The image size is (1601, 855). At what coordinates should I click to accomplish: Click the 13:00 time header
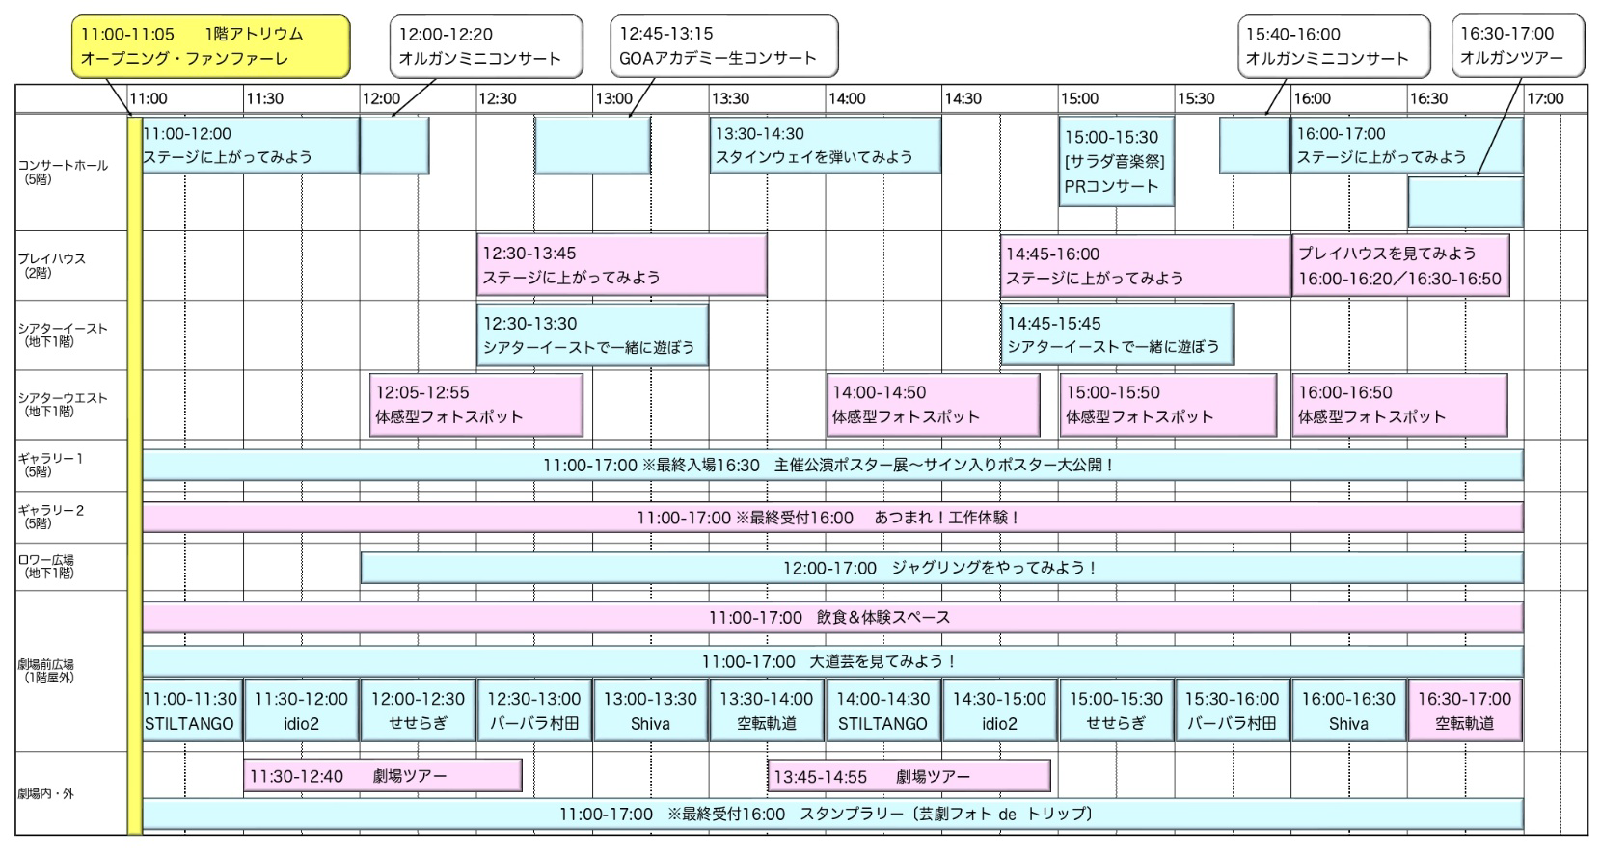pos(614,98)
